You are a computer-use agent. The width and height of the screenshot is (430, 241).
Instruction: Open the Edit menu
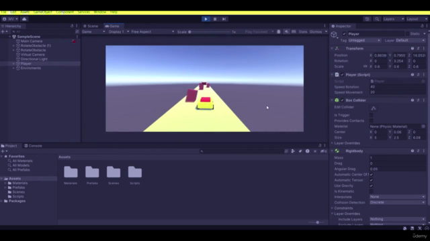tap(13, 12)
